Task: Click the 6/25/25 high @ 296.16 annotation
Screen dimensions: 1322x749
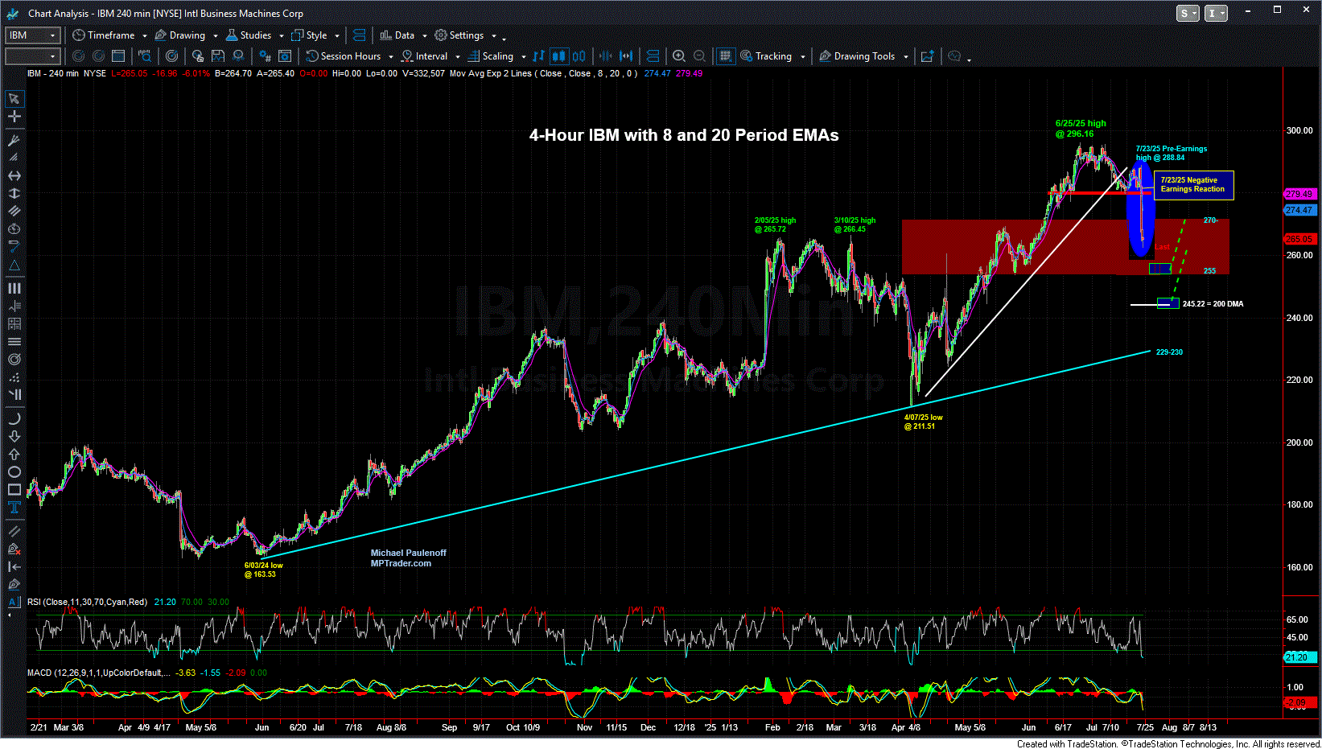Action: pos(1081,129)
